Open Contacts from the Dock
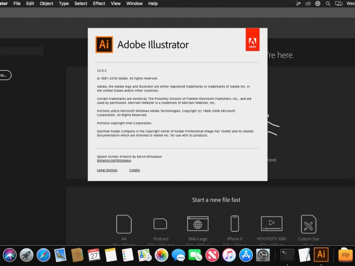The width and height of the screenshot is (355, 266). tap(77, 255)
